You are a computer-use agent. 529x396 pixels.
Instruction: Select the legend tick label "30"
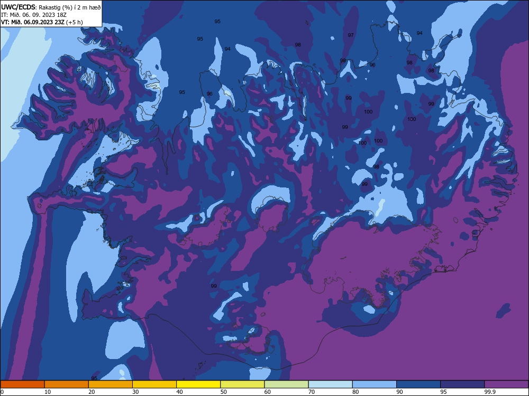(135, 392)
